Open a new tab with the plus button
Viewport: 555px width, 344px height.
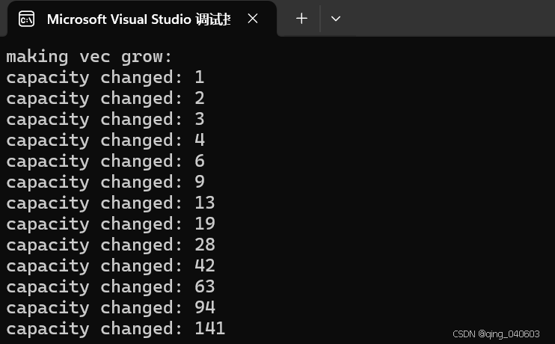301,19
